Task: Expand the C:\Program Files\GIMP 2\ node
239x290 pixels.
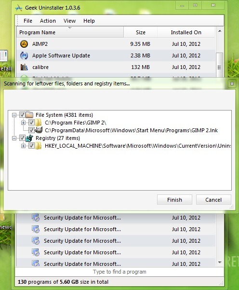Action: coord(23,123)
